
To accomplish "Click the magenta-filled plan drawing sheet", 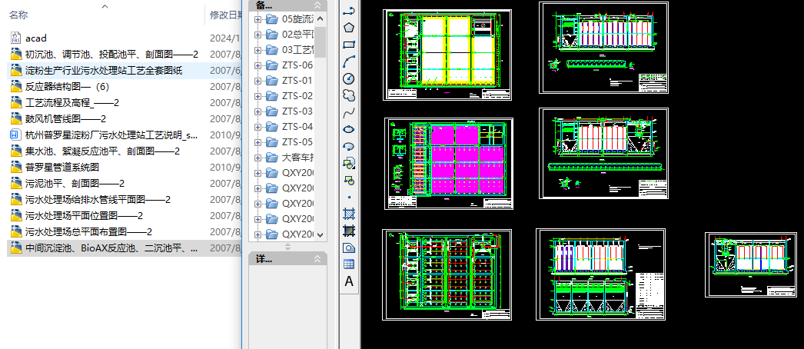I will point(449,164).
